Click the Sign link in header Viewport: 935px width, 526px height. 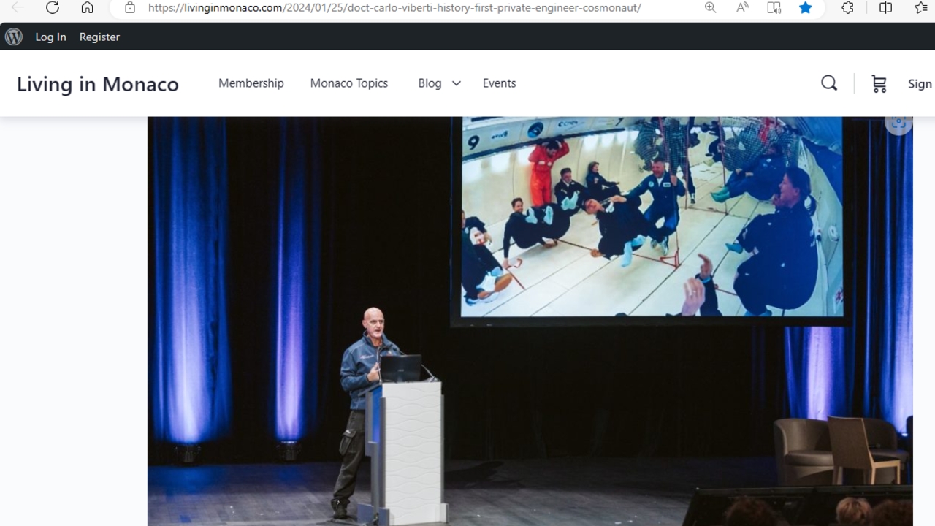click(x=920, y=84)
